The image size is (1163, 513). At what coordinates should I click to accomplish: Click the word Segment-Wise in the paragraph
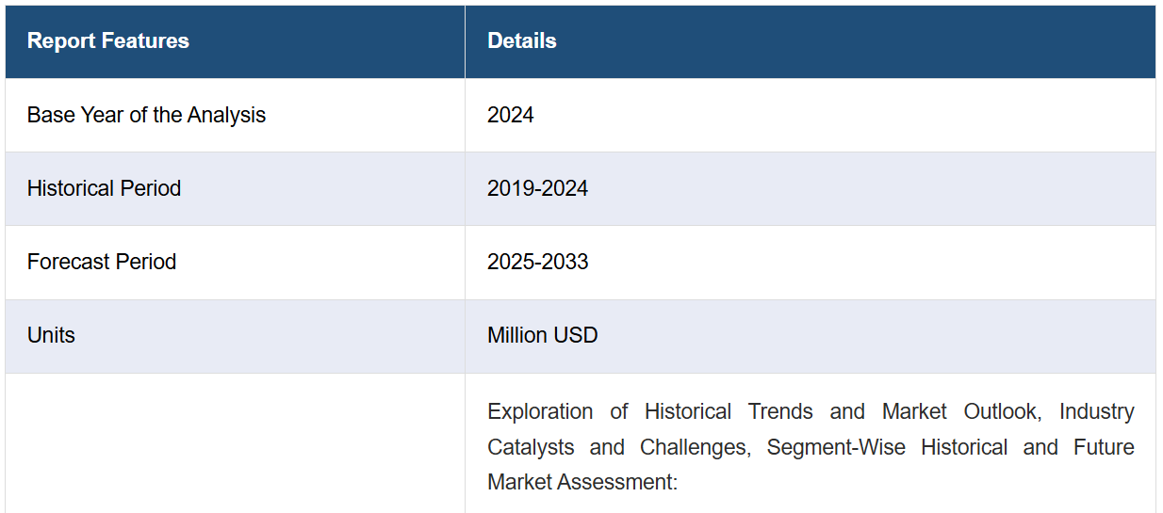836,447
